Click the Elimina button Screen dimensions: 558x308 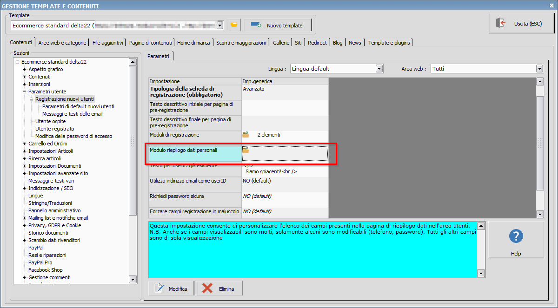point(219,288)
